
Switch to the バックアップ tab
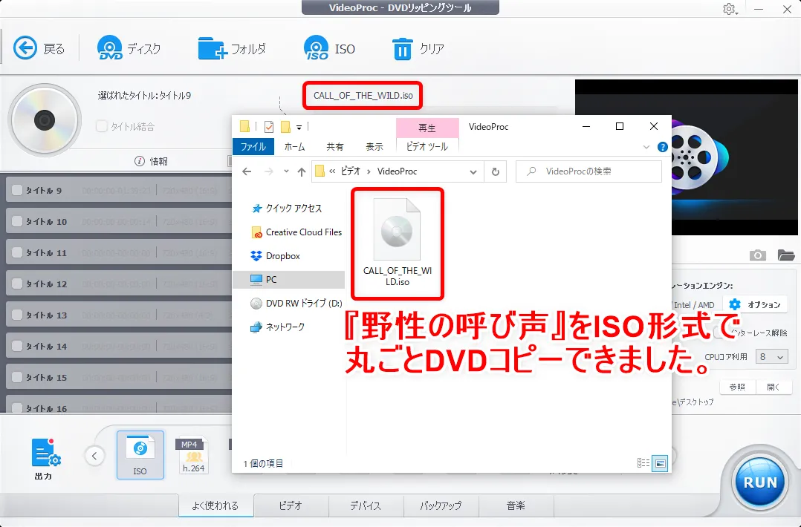[441, 505]
